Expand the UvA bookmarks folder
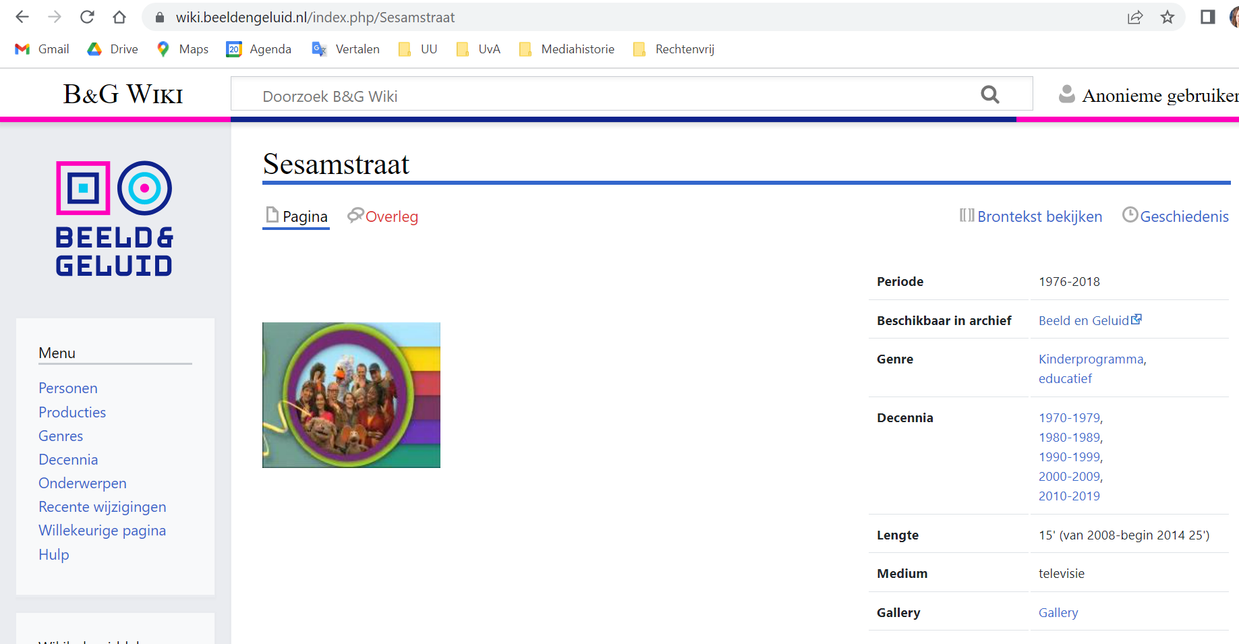This screenshot has height=644, width=1239. tap(479, 49)
